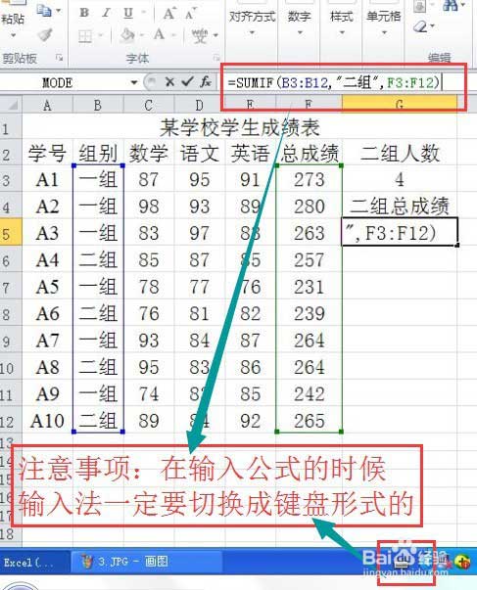The image size is (477, 590).
Task: Select column D header
Action: tap(199, 106)
